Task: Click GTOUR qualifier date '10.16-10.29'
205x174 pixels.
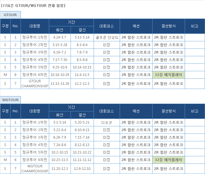Action: (x=60, y=75)
